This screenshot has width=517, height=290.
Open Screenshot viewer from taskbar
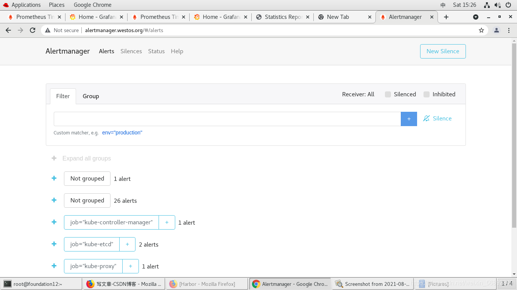[x=373, y=284]
